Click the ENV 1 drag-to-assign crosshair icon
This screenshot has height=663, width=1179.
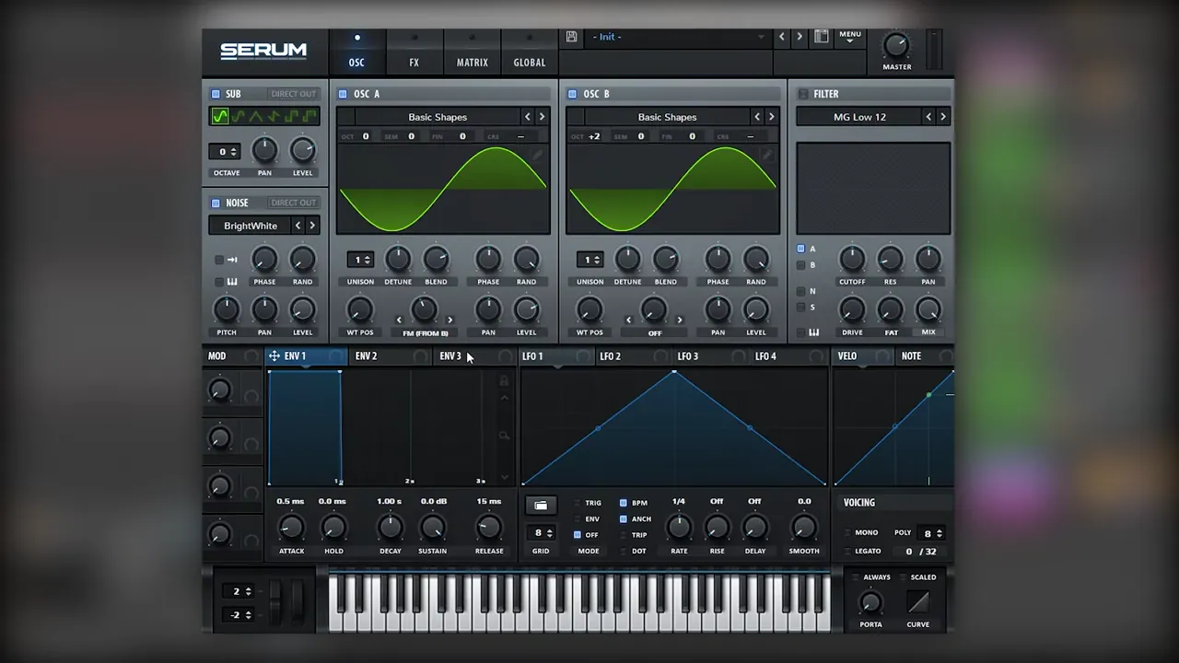pos(274,356)
